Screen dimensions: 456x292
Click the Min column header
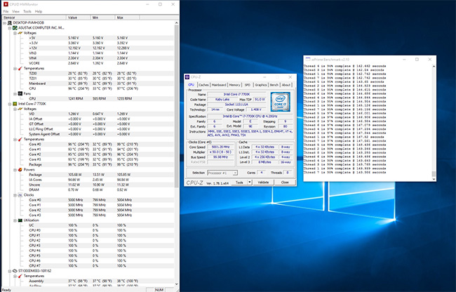102,18
